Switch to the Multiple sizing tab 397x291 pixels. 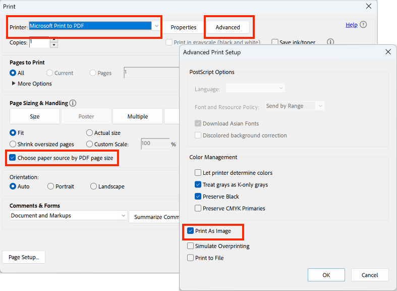pos(138,116)
